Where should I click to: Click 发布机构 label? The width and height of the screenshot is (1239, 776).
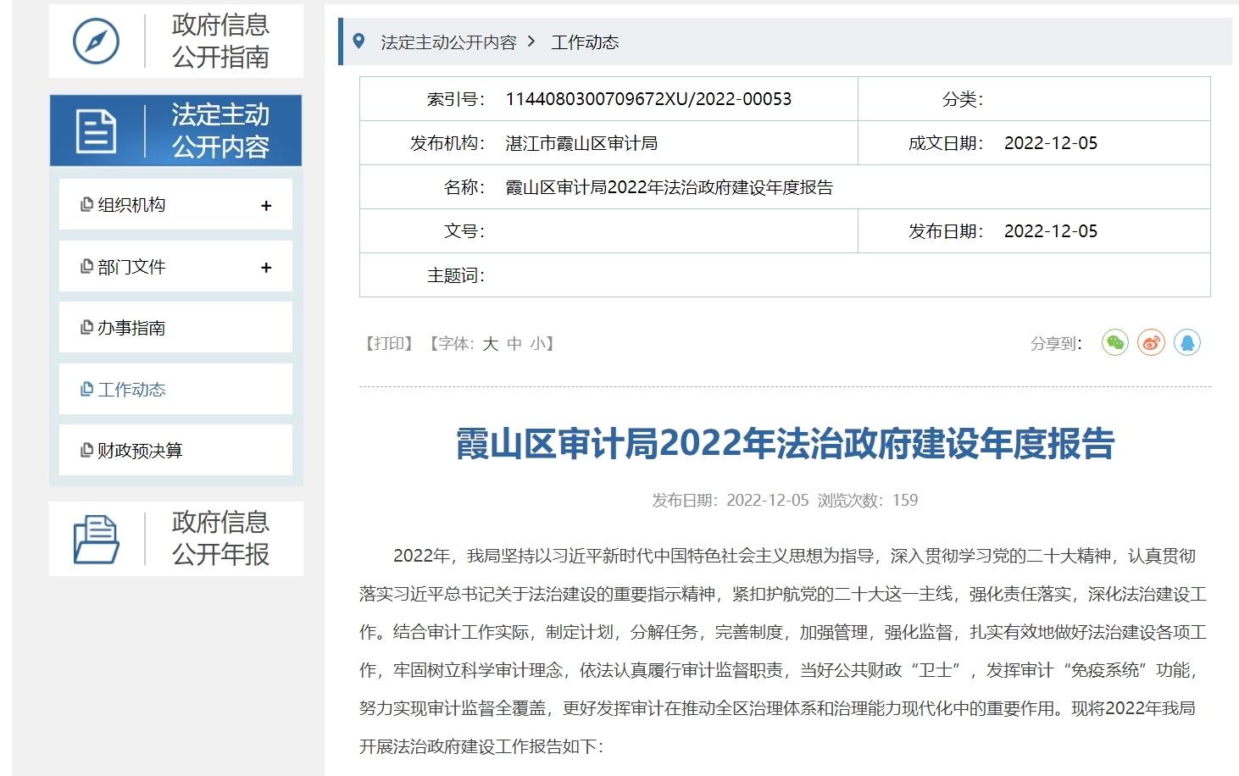[x=447, y=143]
